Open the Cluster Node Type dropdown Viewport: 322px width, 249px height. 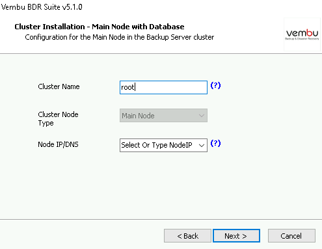click(x=163, y=116)
